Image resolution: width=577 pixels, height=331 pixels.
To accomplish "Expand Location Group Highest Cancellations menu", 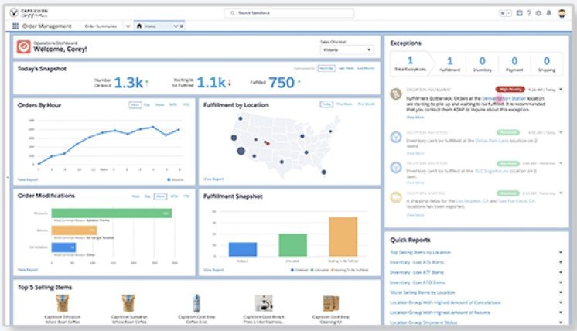I will (x=561, y=302).
